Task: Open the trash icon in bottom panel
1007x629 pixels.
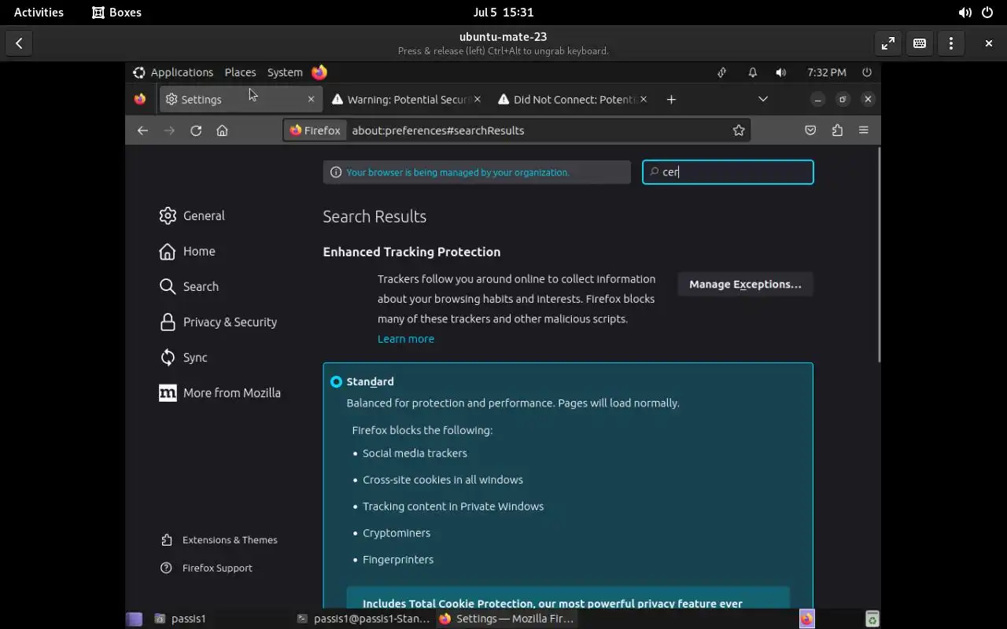Action: point(872,619)
